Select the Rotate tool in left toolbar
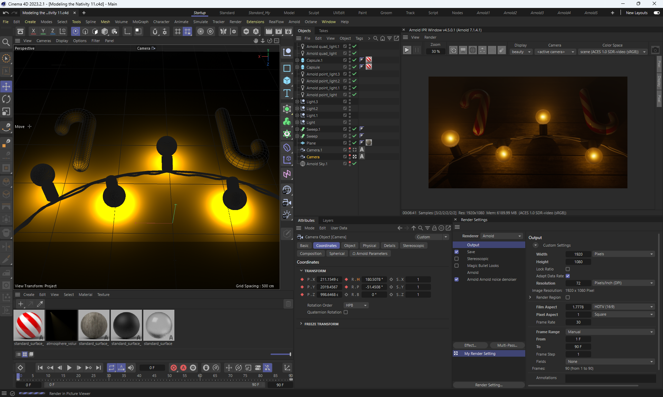Viewport: 663px width, 397px height. click(6, 99)
